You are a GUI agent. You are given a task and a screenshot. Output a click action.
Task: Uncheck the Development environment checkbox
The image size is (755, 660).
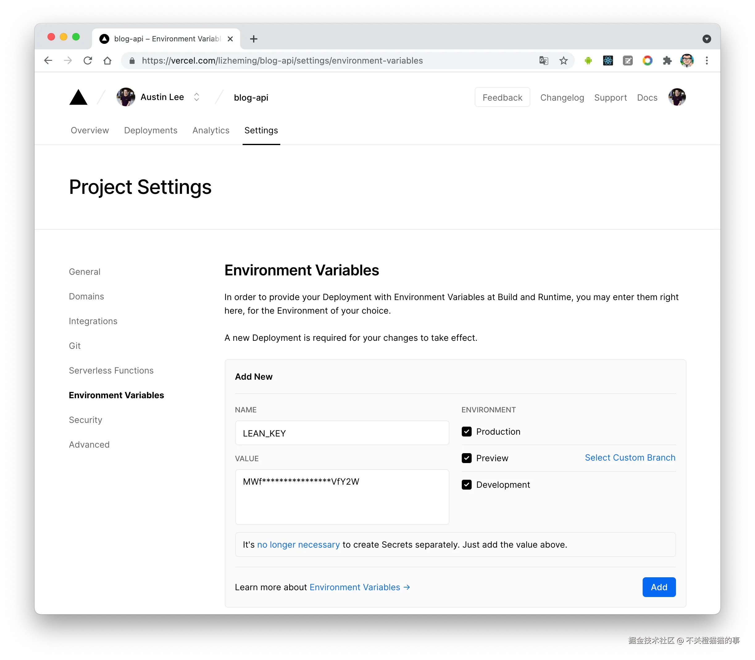click(x=467, y=485)
